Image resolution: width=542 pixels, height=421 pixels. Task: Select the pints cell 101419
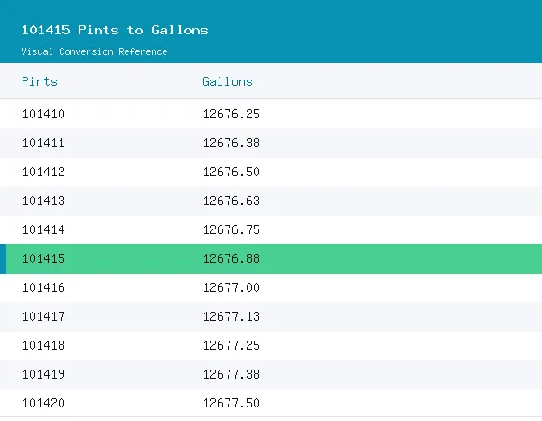tap(43, 374)
